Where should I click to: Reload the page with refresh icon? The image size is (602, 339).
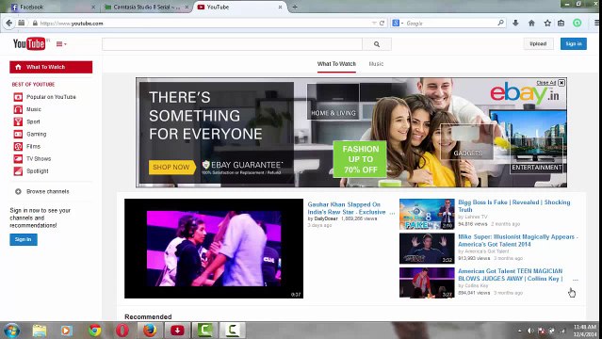(x=382, y=23)
